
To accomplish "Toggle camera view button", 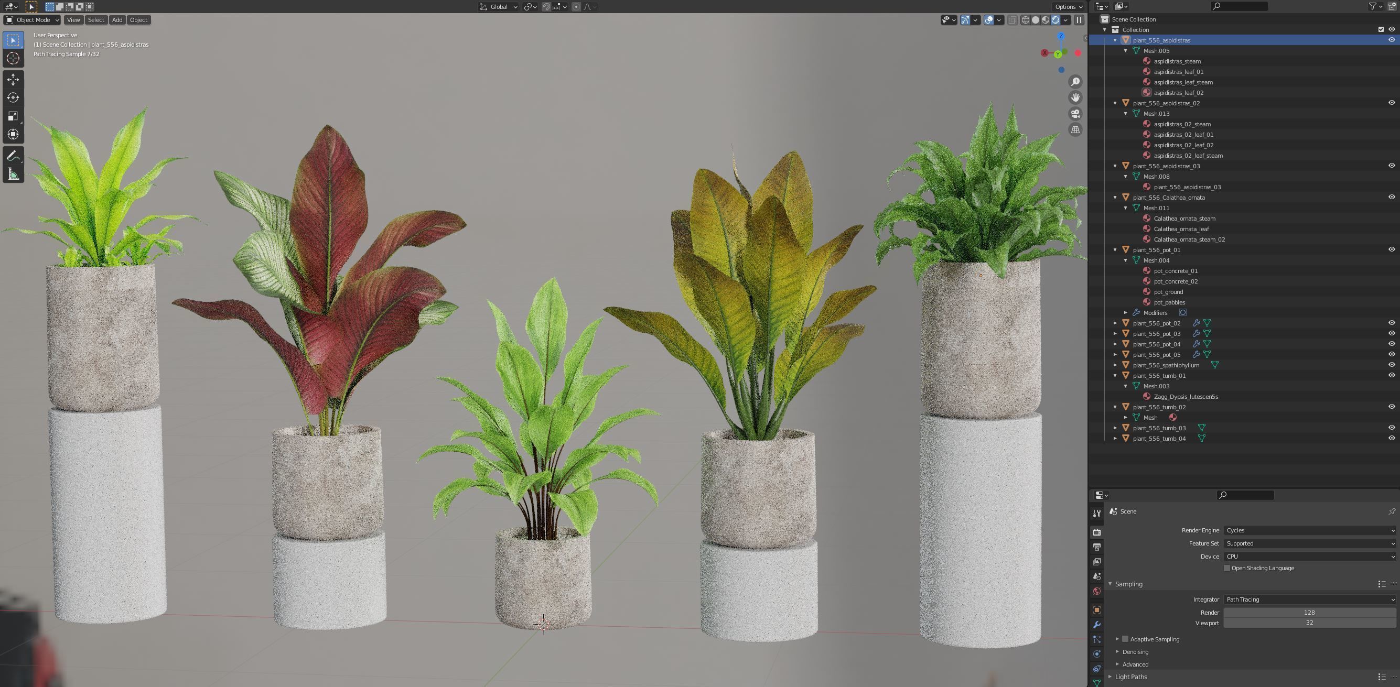I will (x=1075, y=114).
